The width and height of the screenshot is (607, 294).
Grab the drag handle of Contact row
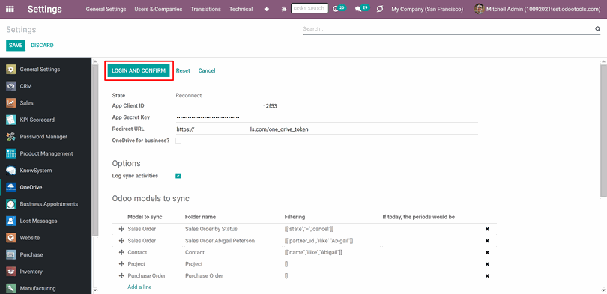(x=121, y=252)
